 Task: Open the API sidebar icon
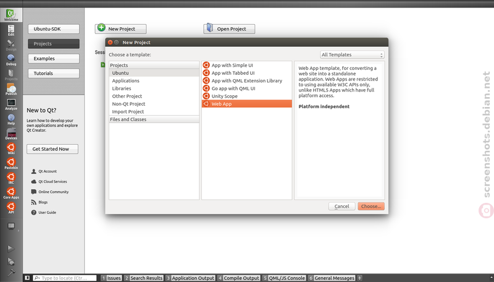coord(11,208)
